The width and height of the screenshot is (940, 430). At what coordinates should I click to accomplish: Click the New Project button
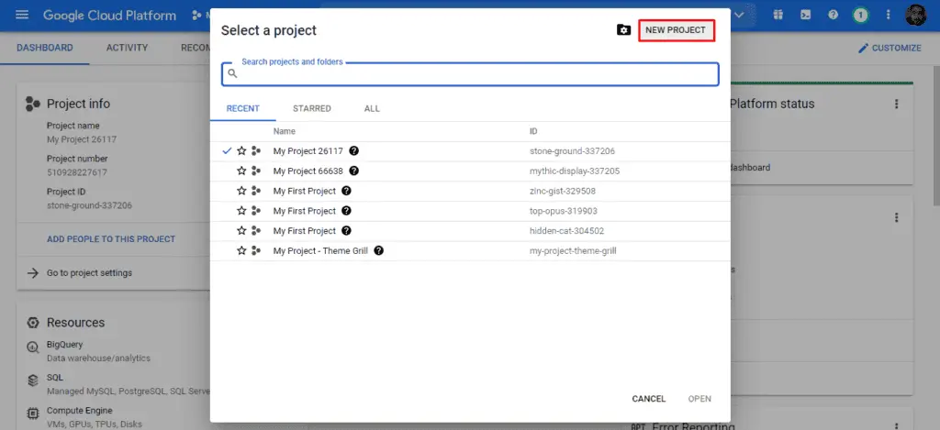[676, 30]
